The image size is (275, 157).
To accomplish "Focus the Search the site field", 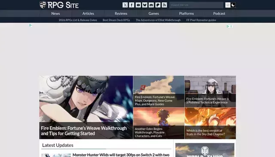I will click(196, 5).
